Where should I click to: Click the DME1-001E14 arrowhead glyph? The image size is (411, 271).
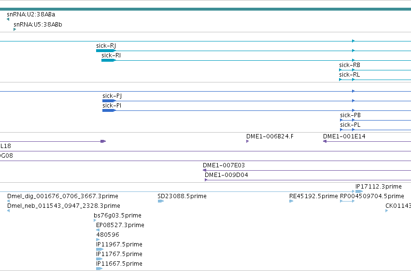point(325,141)
